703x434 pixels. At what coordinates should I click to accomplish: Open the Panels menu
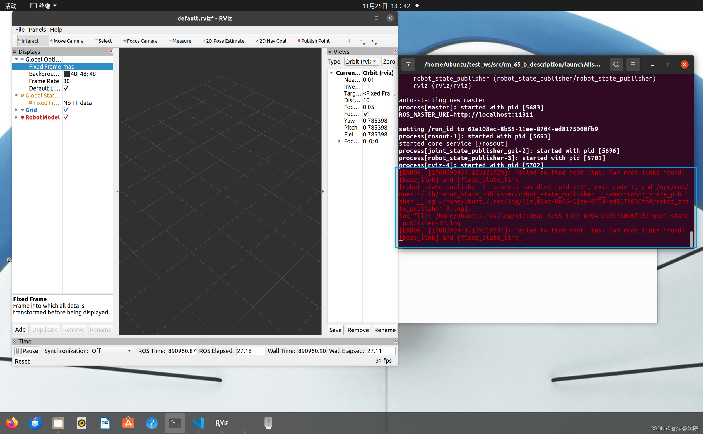pyautogui.click(x=37, y=30)
